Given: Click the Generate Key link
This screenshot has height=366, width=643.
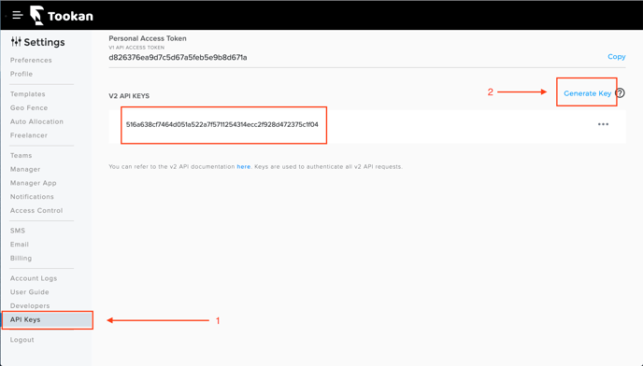Looking at the screenshot, I should (587, 93).
